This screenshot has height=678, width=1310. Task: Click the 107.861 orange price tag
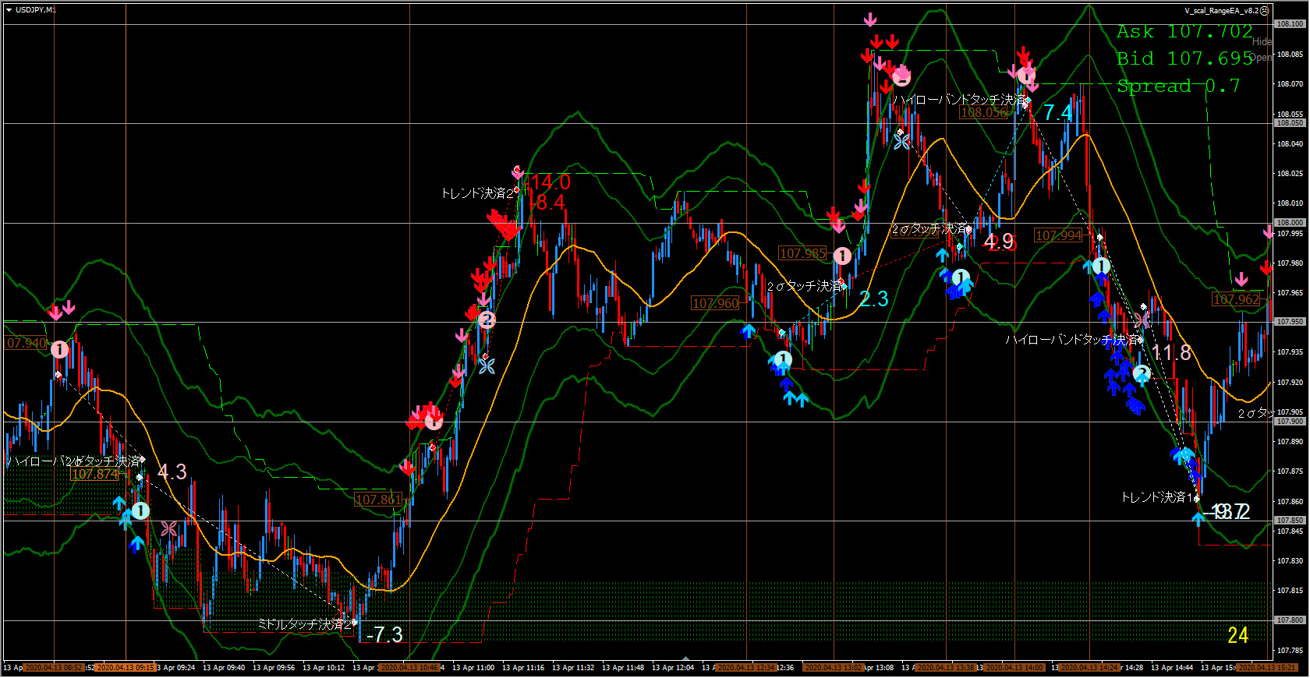377,500
